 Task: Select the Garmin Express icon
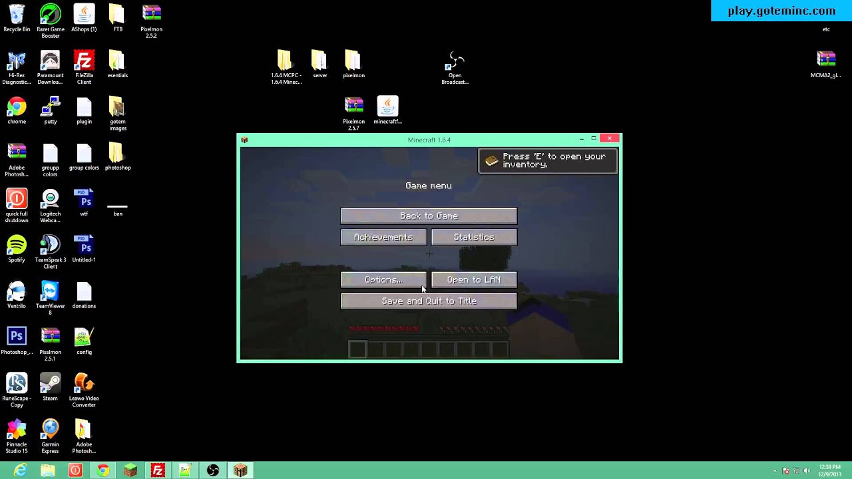click(50, 436)
